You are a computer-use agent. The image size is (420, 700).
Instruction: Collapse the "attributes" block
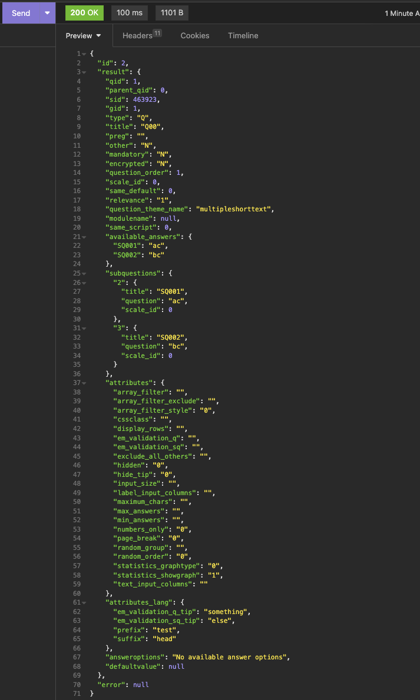84,383
